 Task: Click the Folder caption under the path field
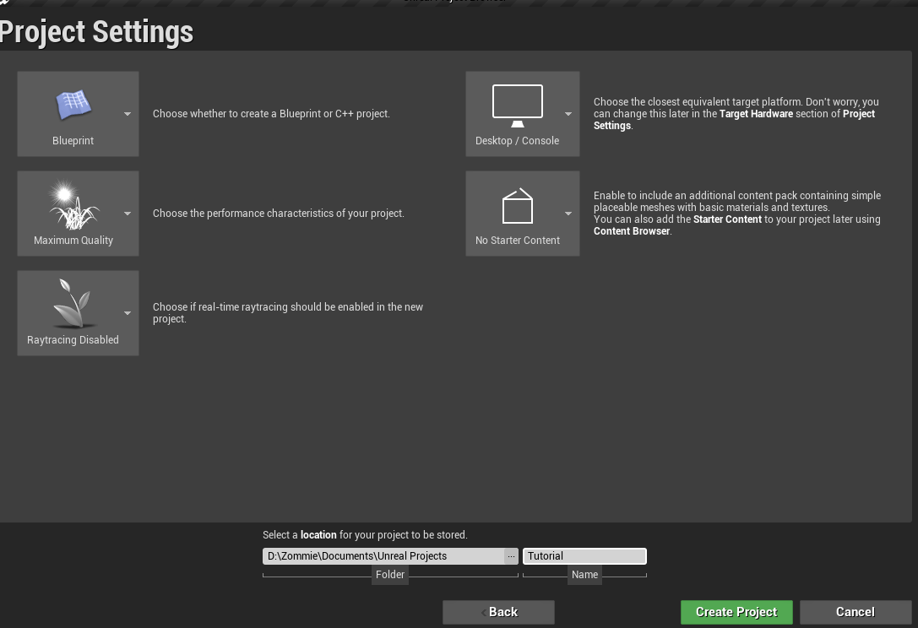tap(390, 575)
